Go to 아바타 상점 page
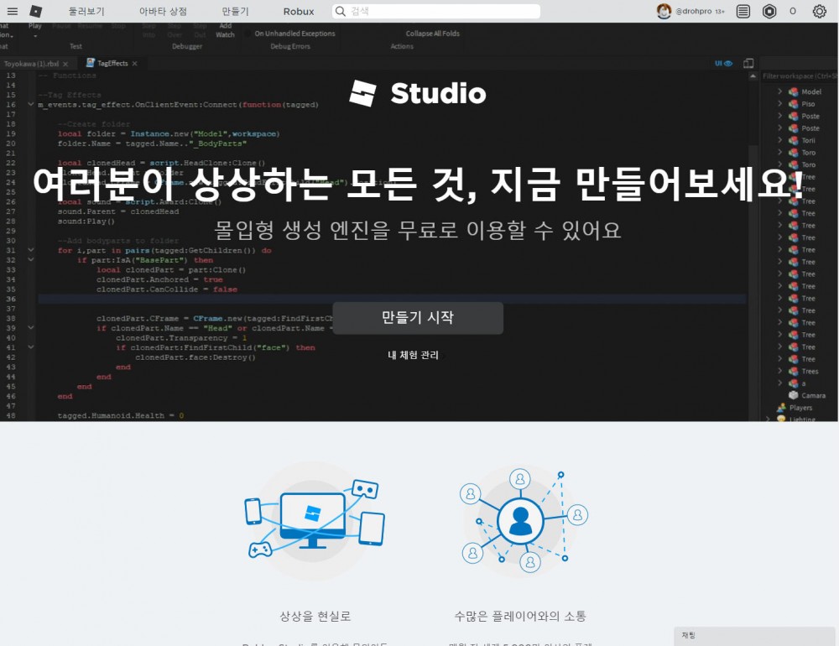839x646 pixels. [163, 11]
